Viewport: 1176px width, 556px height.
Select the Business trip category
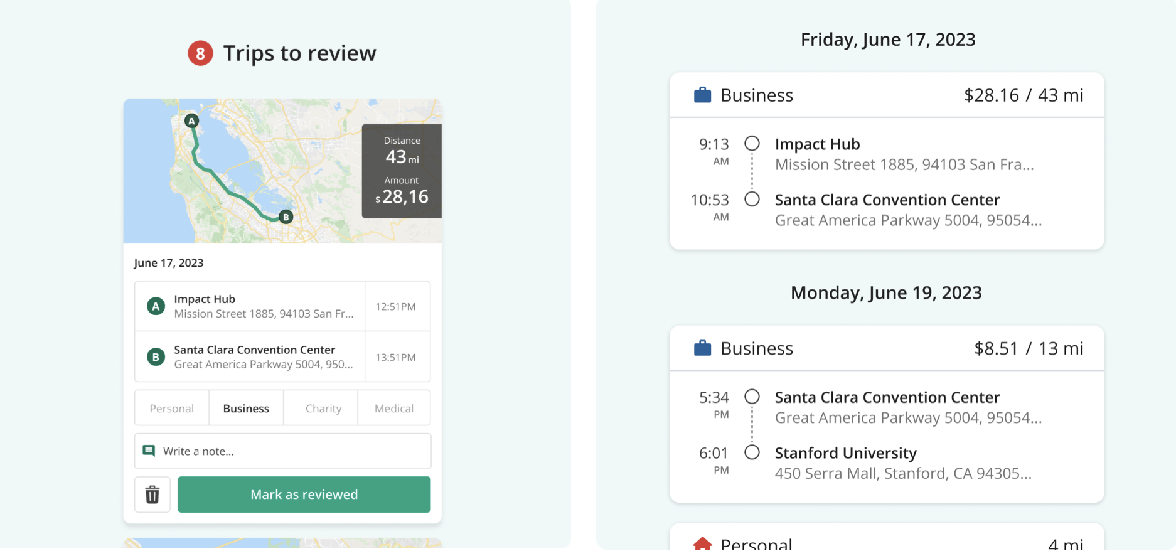(x=246, y=409)
